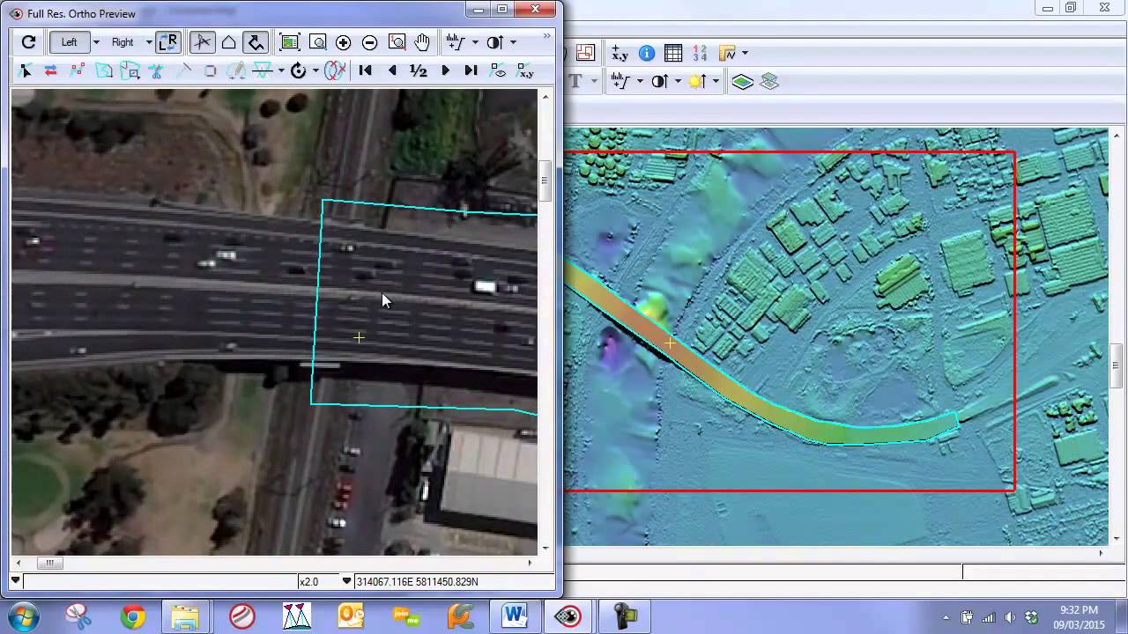Click the eye view location icon
The image size is (1128, 634).
pyautogui.click(x=498, y=70)
